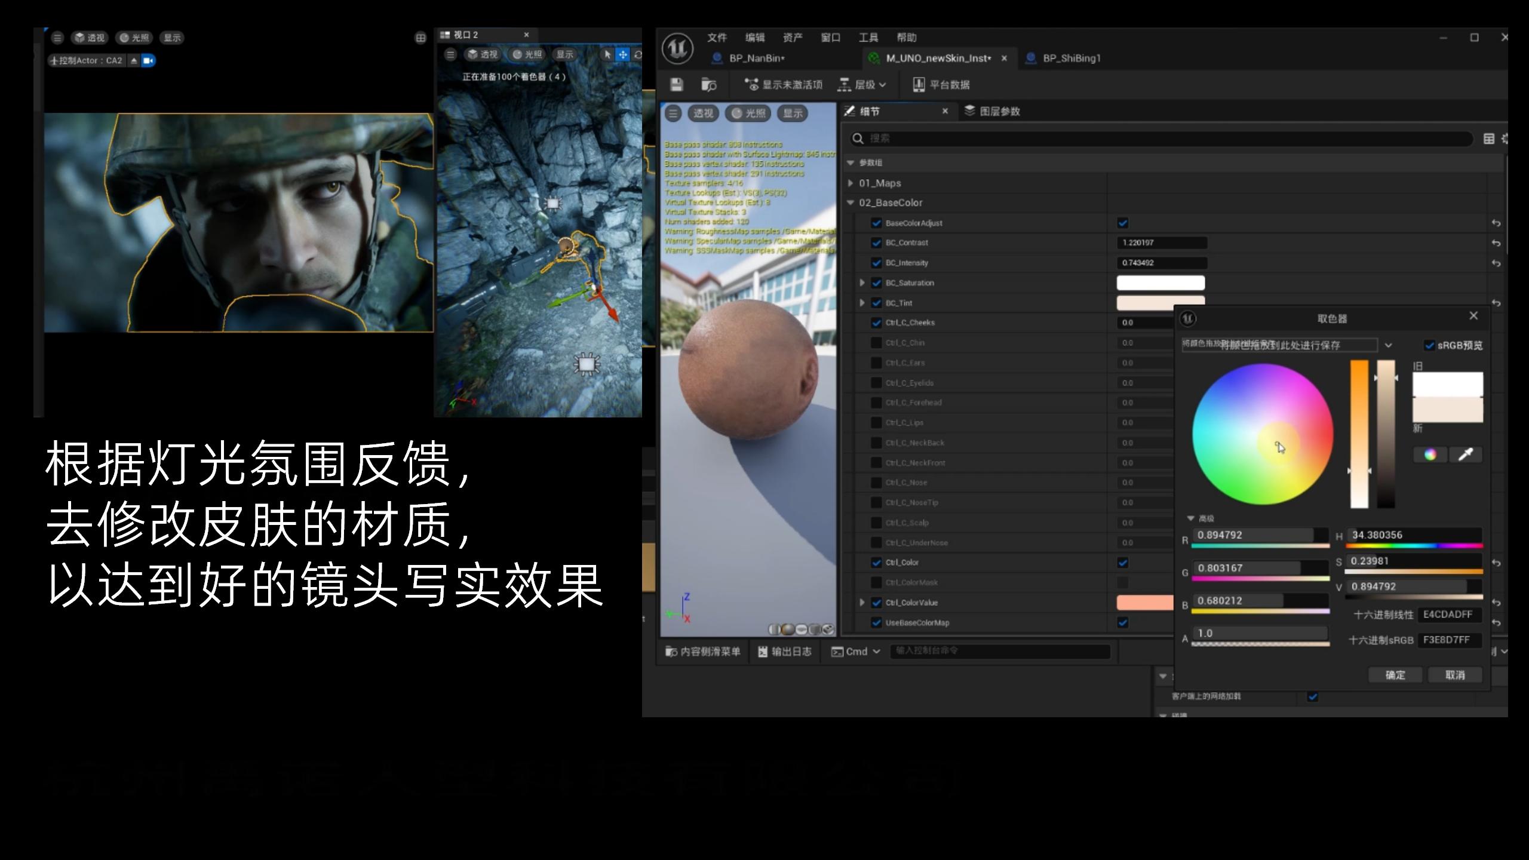Toggle the BC_Intensity override checkbox
Viewport: 1529px width, 860px height.
pyautogui.click(x=876, y=263)
